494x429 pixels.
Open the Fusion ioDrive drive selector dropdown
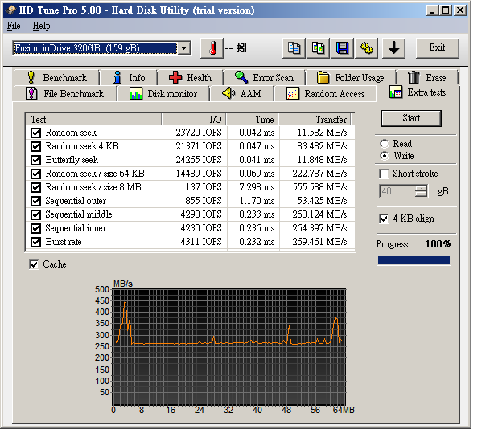184,48
